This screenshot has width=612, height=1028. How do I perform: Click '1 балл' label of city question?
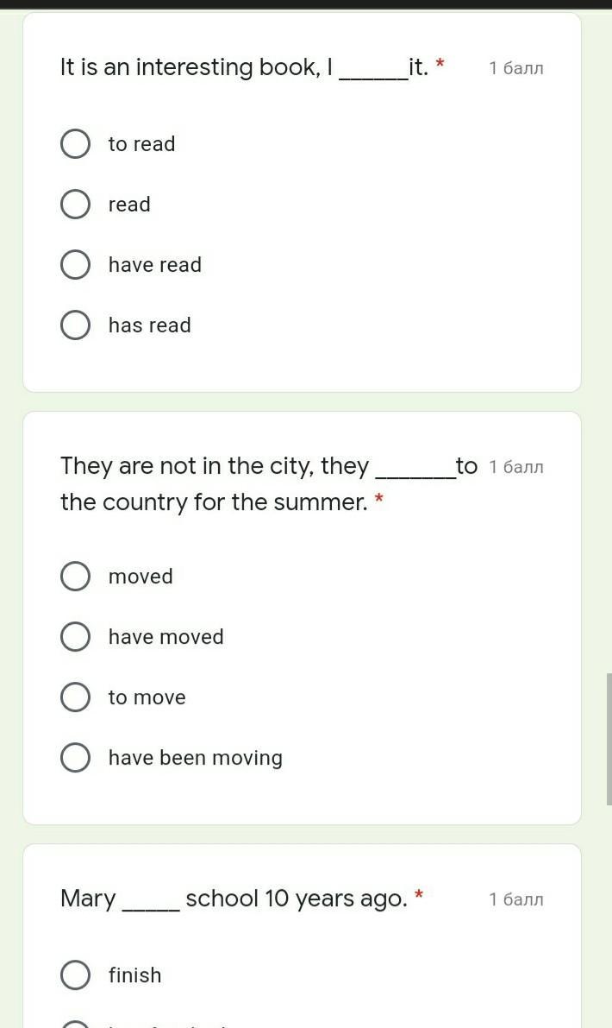click(516, 467)
